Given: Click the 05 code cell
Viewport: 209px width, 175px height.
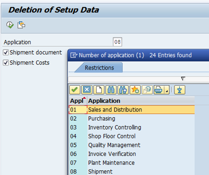Looking at the screenshot, I should tap(78, 145).
